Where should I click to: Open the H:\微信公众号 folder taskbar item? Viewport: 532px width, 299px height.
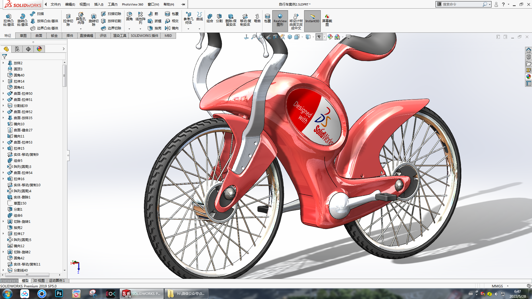tap(186, 294)
